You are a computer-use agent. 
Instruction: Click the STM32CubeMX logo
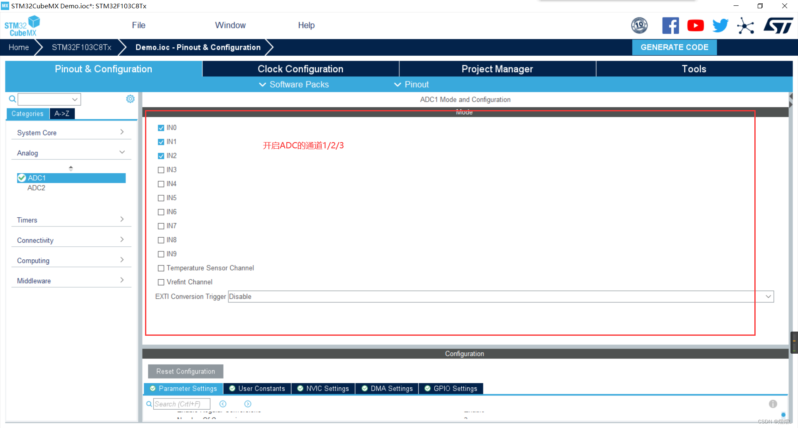22,26
